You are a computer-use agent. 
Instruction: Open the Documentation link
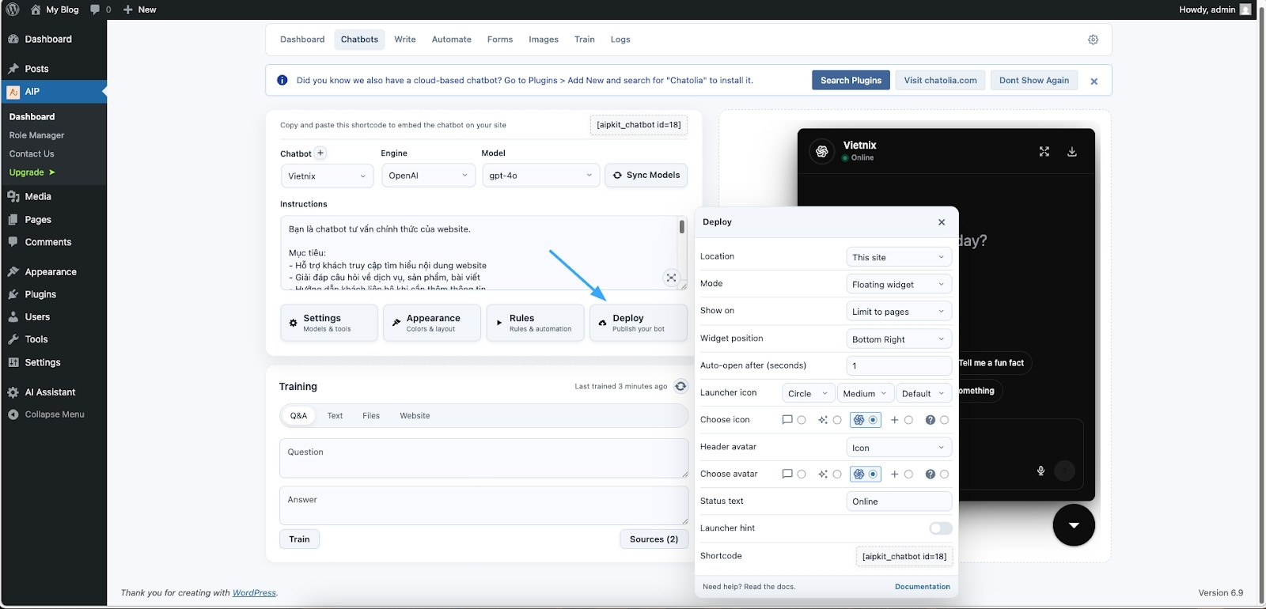pyautogui.click(x=922, y=587)
